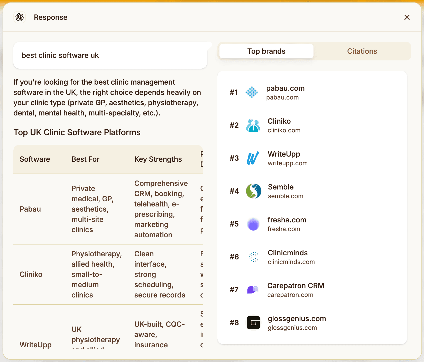Close the Response dialog

click(407, 17)
